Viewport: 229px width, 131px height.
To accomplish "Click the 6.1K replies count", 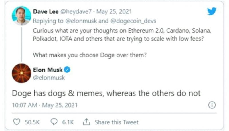I will click(x=68, y=122).
